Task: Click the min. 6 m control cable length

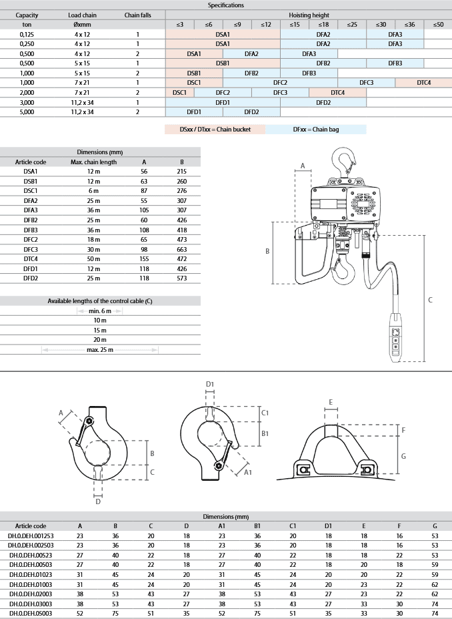Action: pos(100,311)
